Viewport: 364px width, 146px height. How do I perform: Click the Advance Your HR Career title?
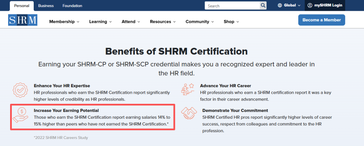[x=225, y=86]
